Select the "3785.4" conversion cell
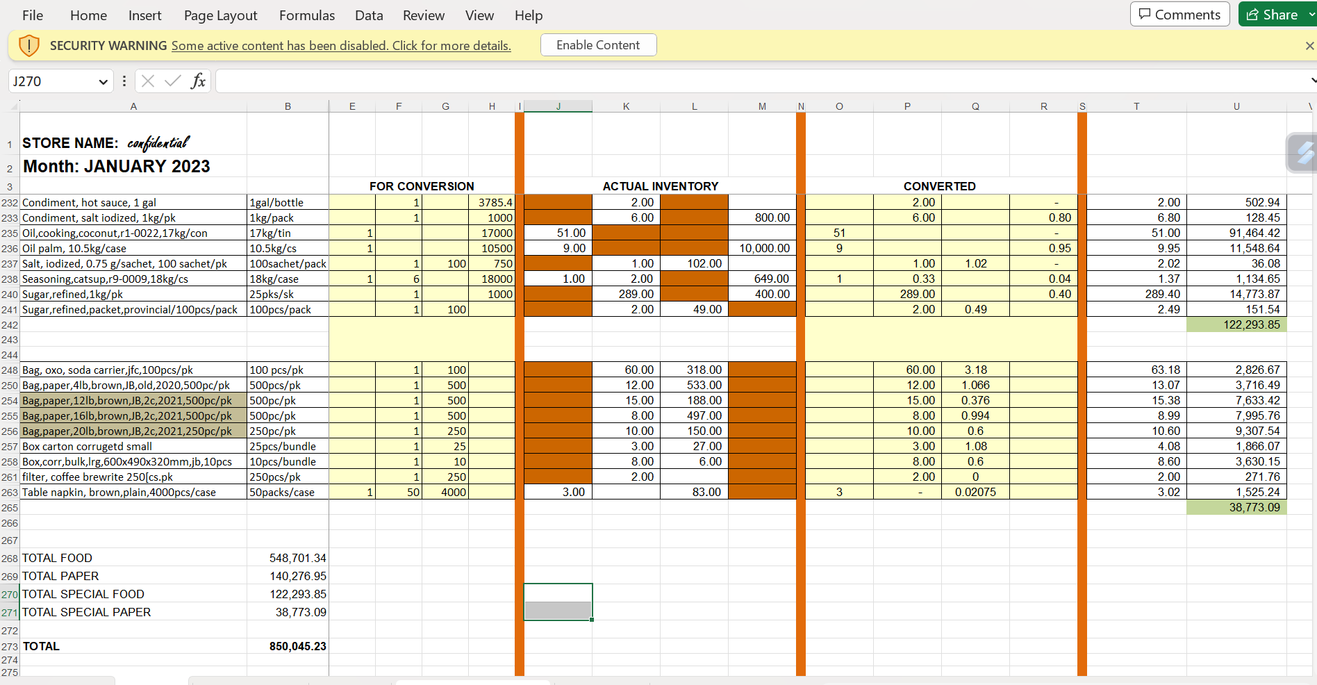 (x=492, y=202)
